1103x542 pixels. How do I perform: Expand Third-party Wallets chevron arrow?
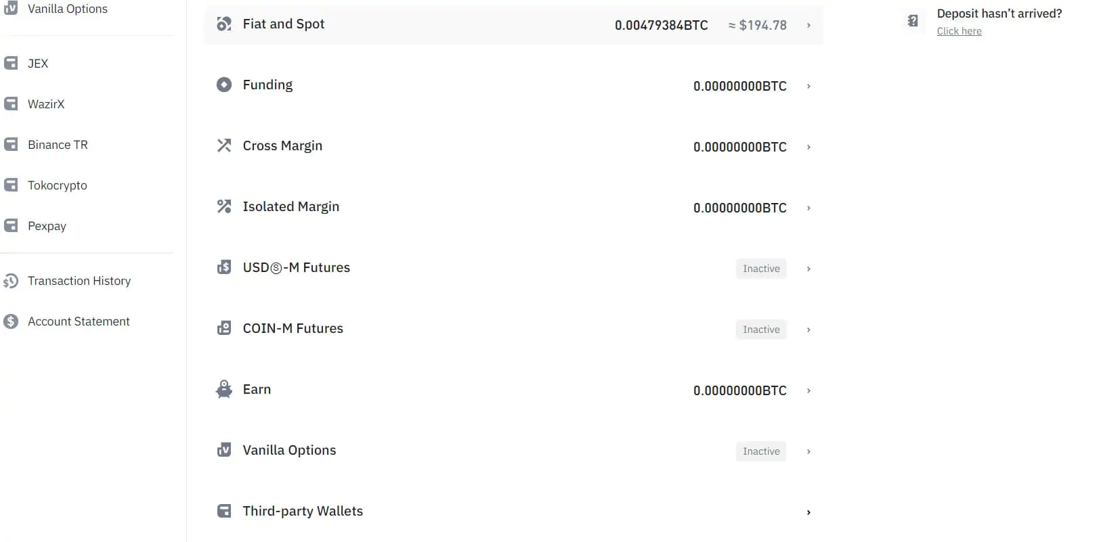808,512
